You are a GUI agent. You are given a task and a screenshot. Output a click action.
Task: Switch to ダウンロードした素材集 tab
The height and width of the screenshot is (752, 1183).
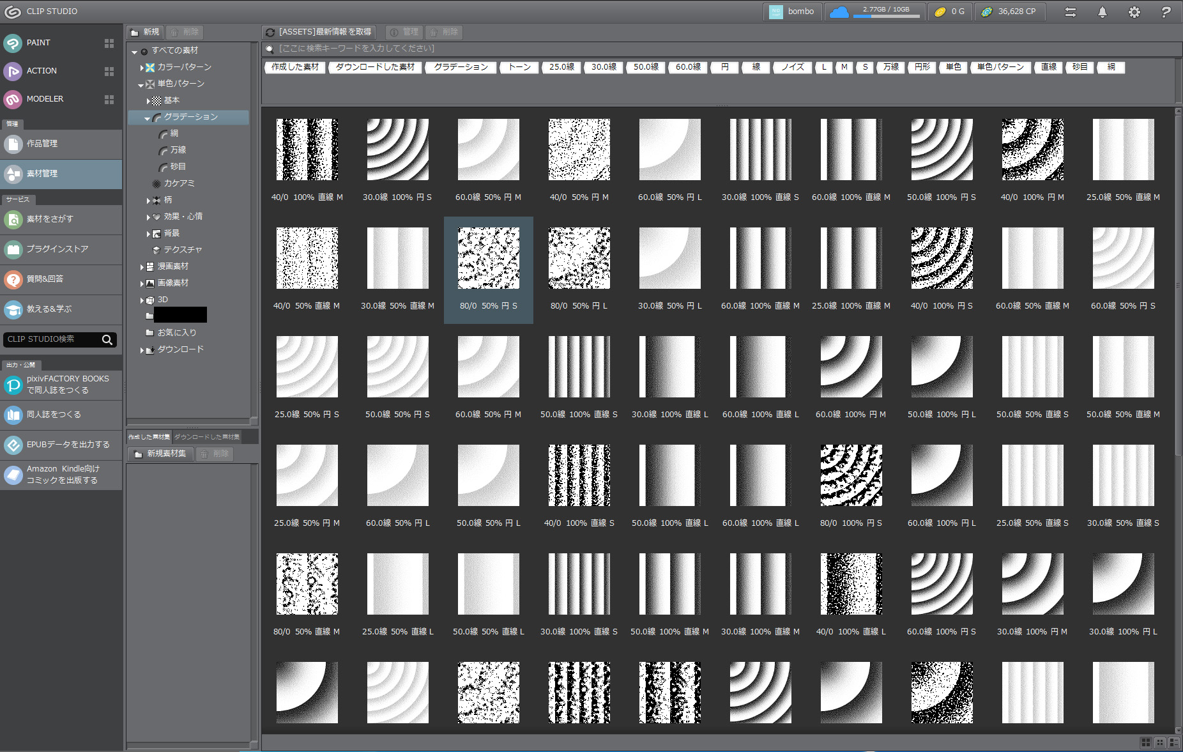207,437
